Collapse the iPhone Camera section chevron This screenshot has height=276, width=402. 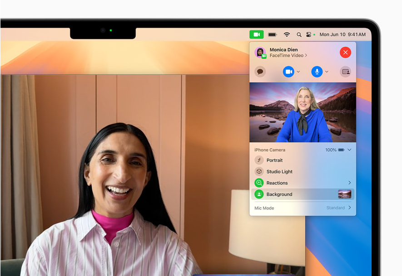[x=349, y=150]
